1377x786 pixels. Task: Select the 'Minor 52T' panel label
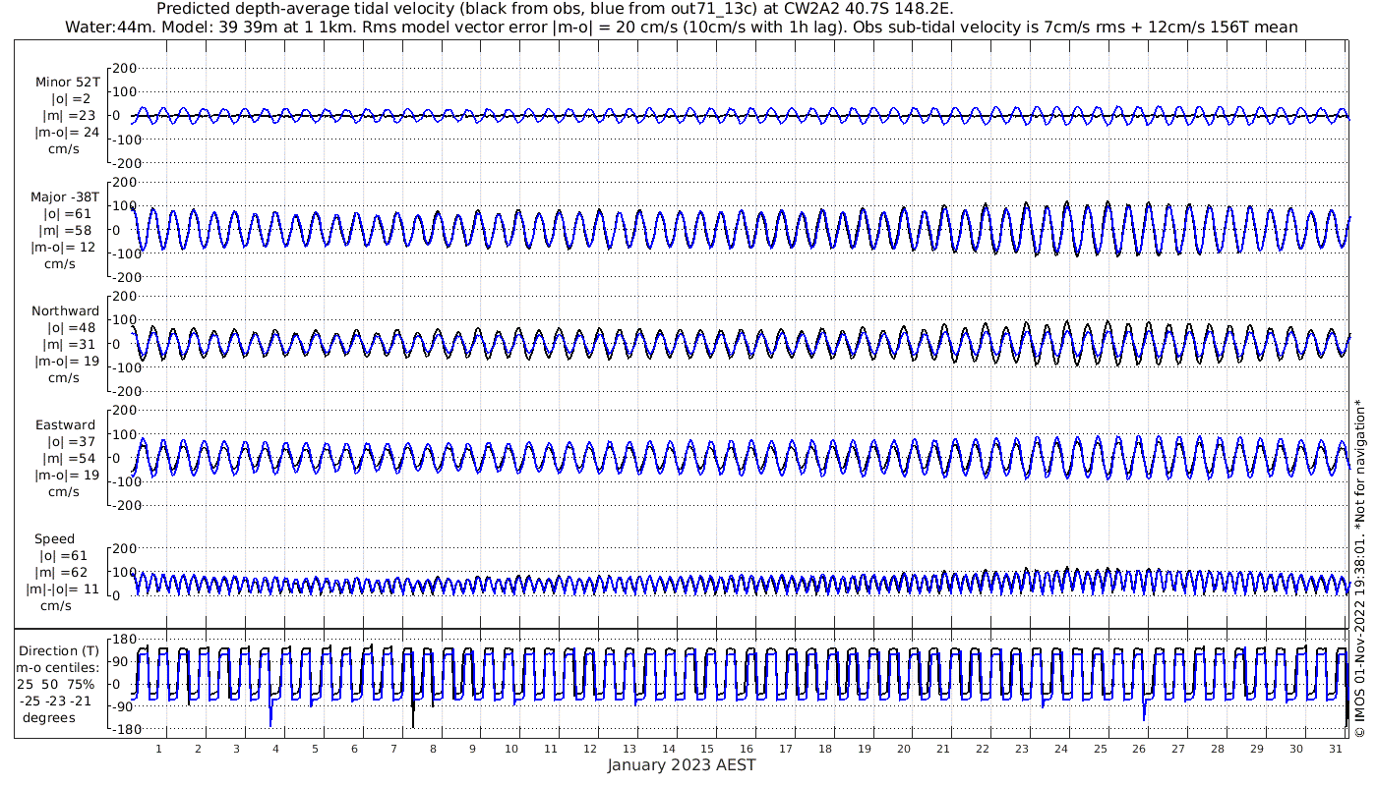[x=67, y=82]
